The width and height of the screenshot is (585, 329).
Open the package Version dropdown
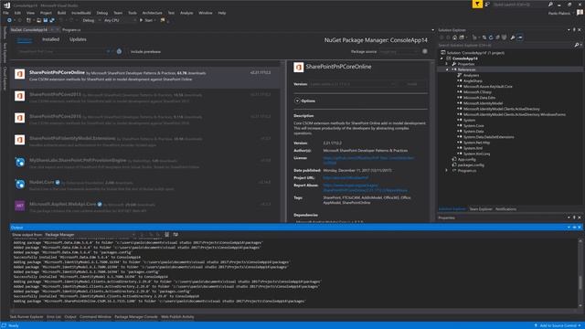point(353,84)
